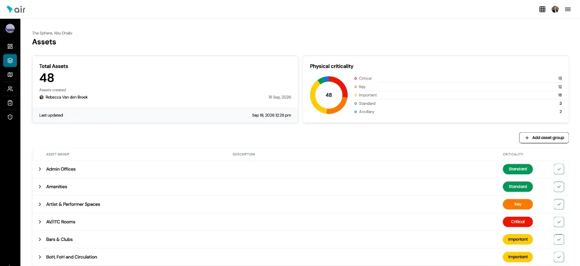Click the Standard badge for Admin Offices

518,169
